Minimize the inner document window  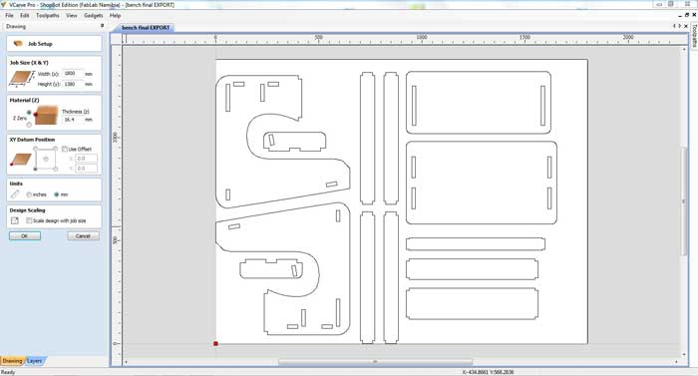tap(680, 15)
